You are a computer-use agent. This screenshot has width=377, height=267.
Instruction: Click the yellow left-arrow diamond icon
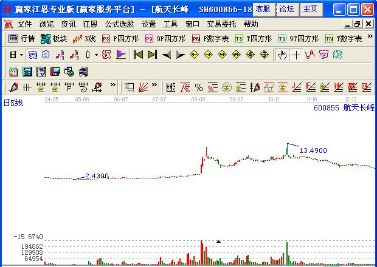click(195, 55)
